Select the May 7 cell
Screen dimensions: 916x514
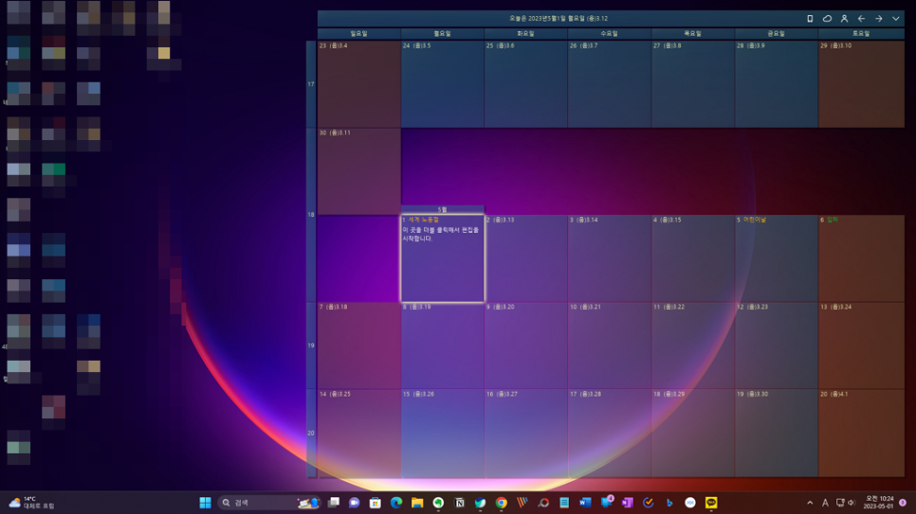pos(358,346)
